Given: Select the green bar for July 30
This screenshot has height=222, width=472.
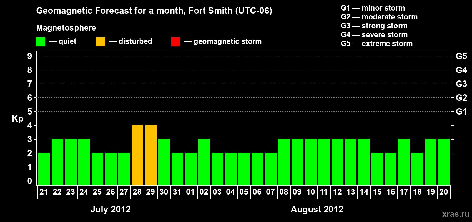Looking at the screenshot, I should coord(164,162).
